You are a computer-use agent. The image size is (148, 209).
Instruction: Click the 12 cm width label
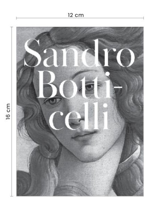point(76,15)
